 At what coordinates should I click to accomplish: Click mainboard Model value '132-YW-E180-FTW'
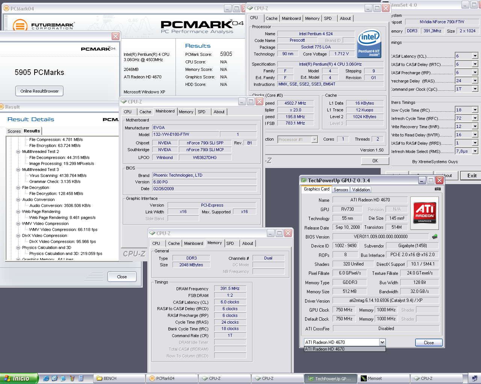(x=185, y=134)
